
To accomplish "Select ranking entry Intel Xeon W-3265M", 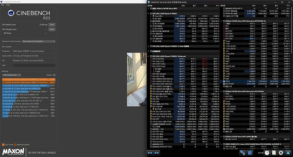I will (x=29, y=88).
